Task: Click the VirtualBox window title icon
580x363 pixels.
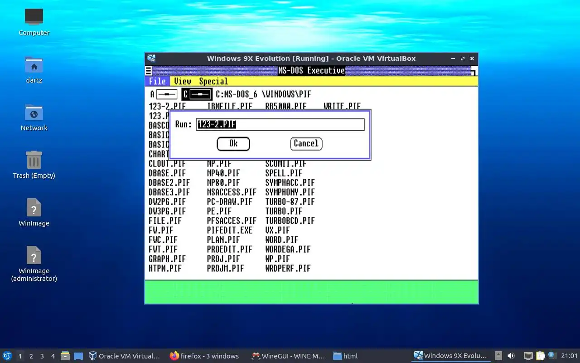Action: (151, 59)
